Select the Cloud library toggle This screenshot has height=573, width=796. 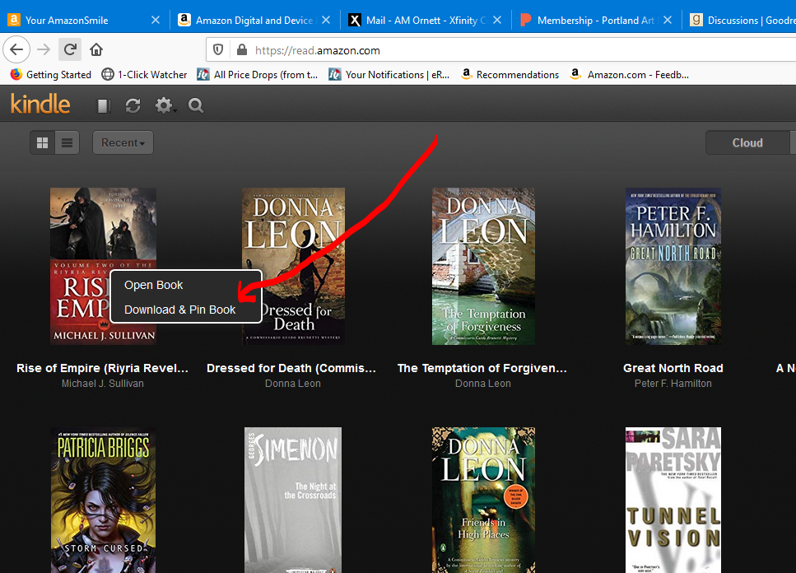pos(747,143)
